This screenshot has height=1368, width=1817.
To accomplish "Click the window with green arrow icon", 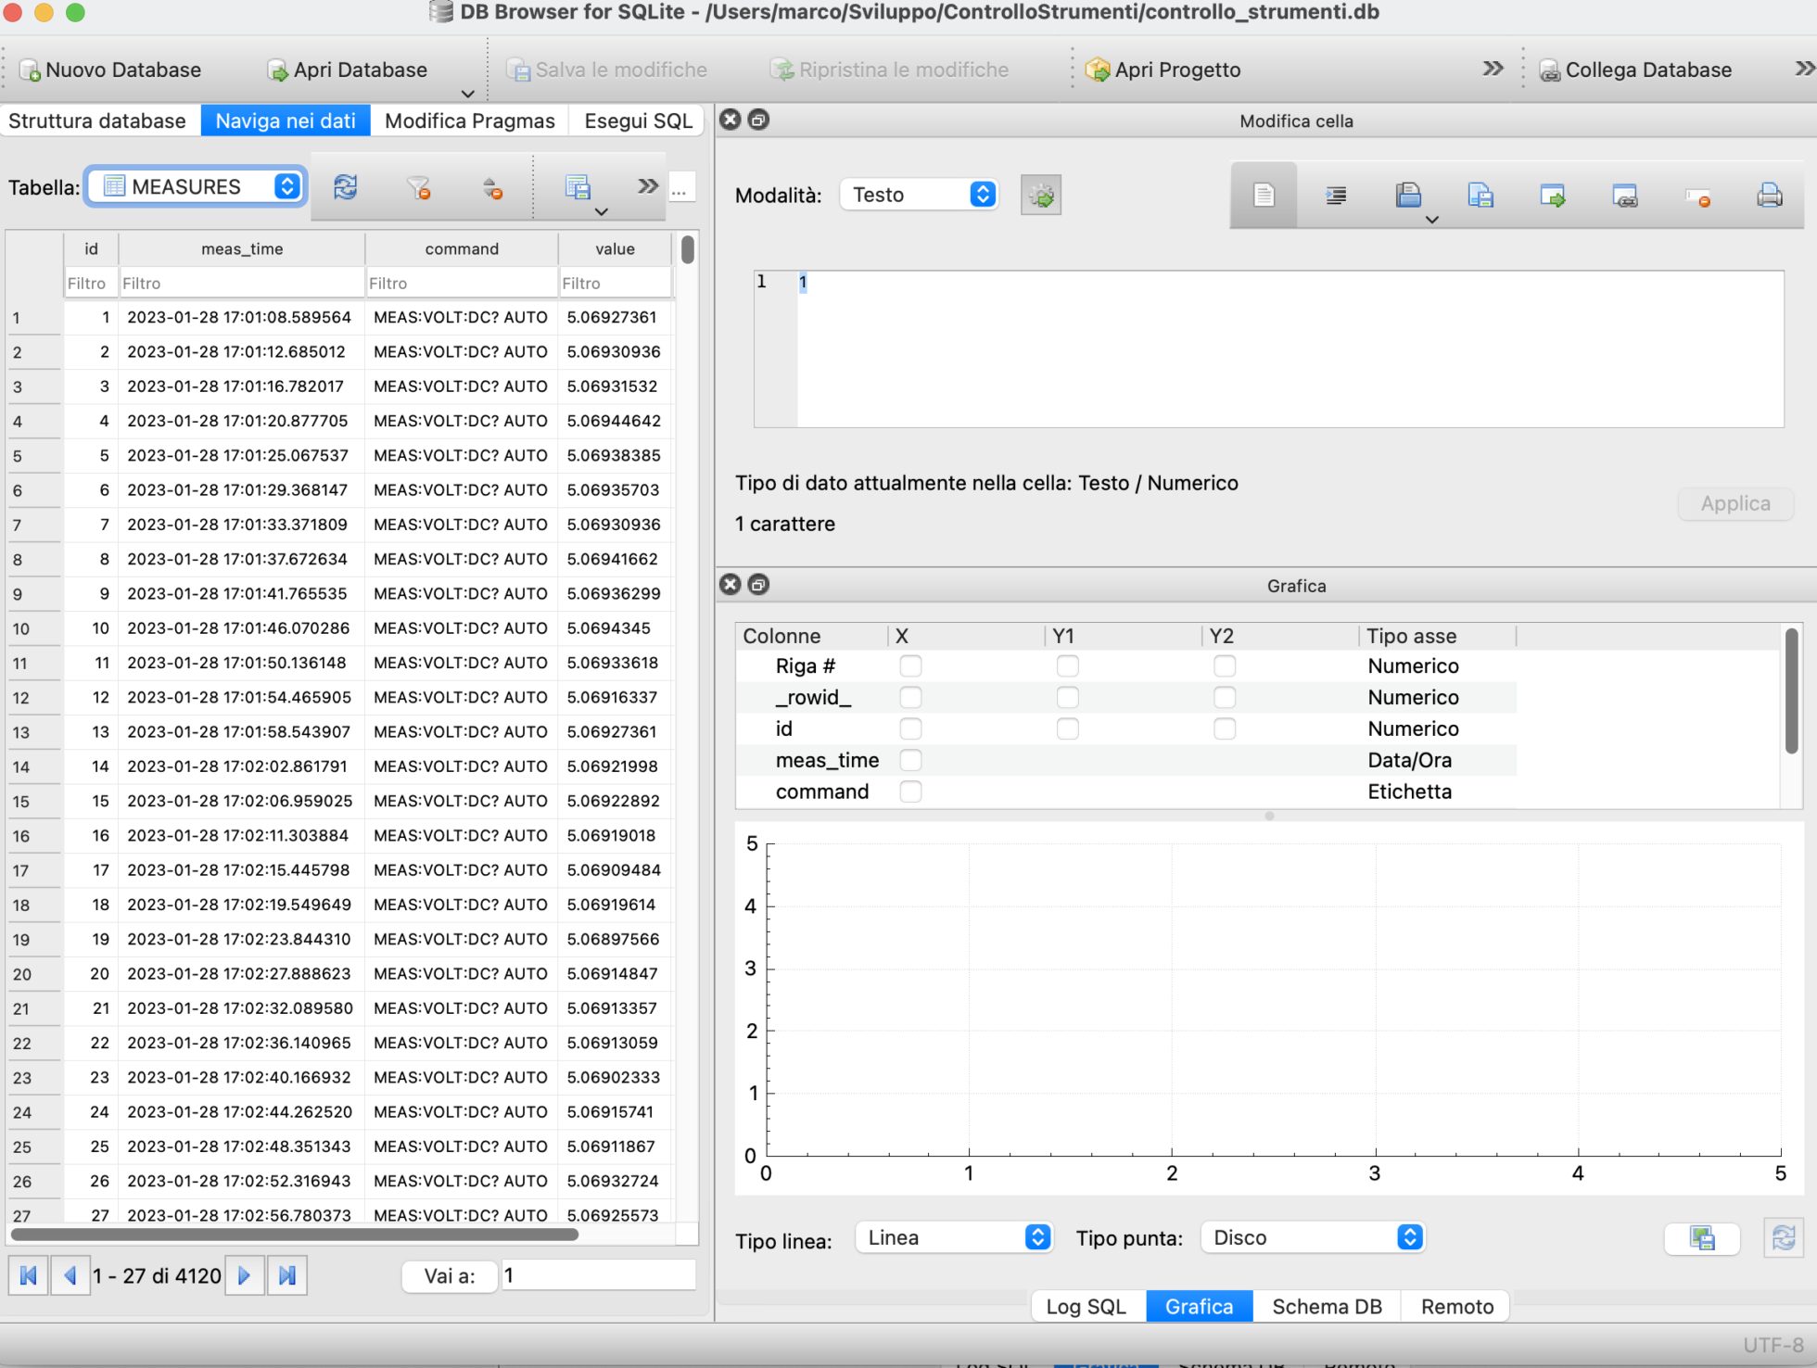I will click(1553, 195).
